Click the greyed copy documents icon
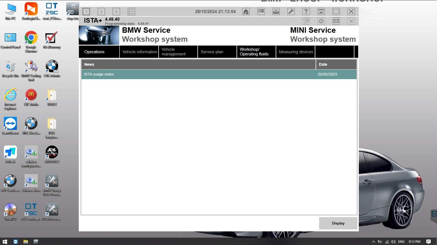Screen dimensions: 437x245 (306, 21)
